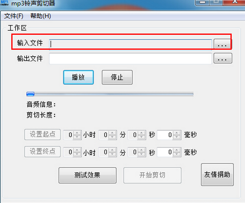Increase start point 毫秒 spinner up arrow
Image resolution: width=245 pixels, height=203 pixels.
tap(176, 133)
